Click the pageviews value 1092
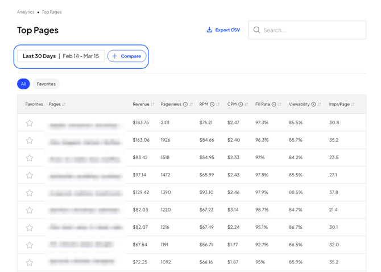The height and width of the screenshot is (272, 381). point(165,262)
